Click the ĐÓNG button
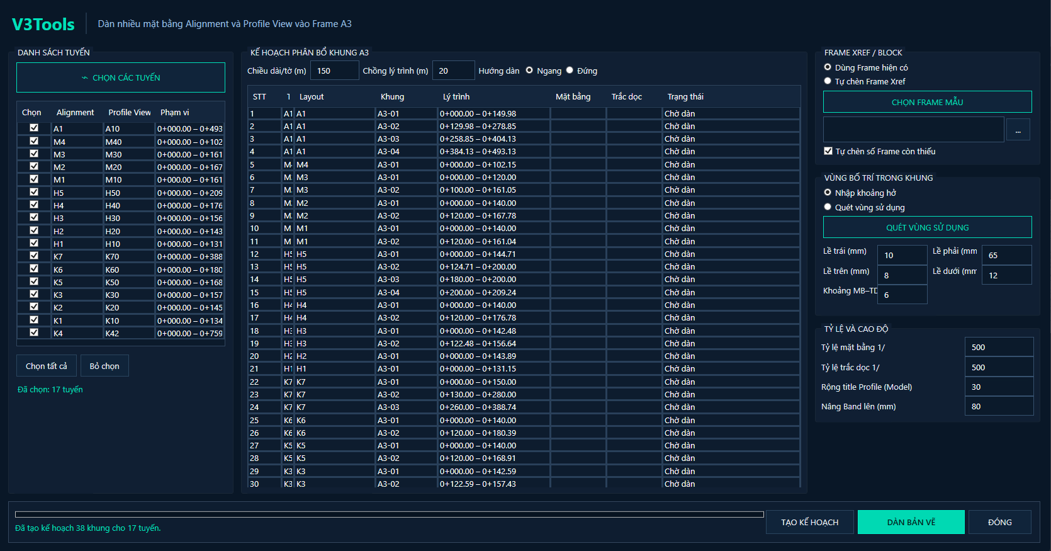 pyautogui.click(x=1000, y=522)
